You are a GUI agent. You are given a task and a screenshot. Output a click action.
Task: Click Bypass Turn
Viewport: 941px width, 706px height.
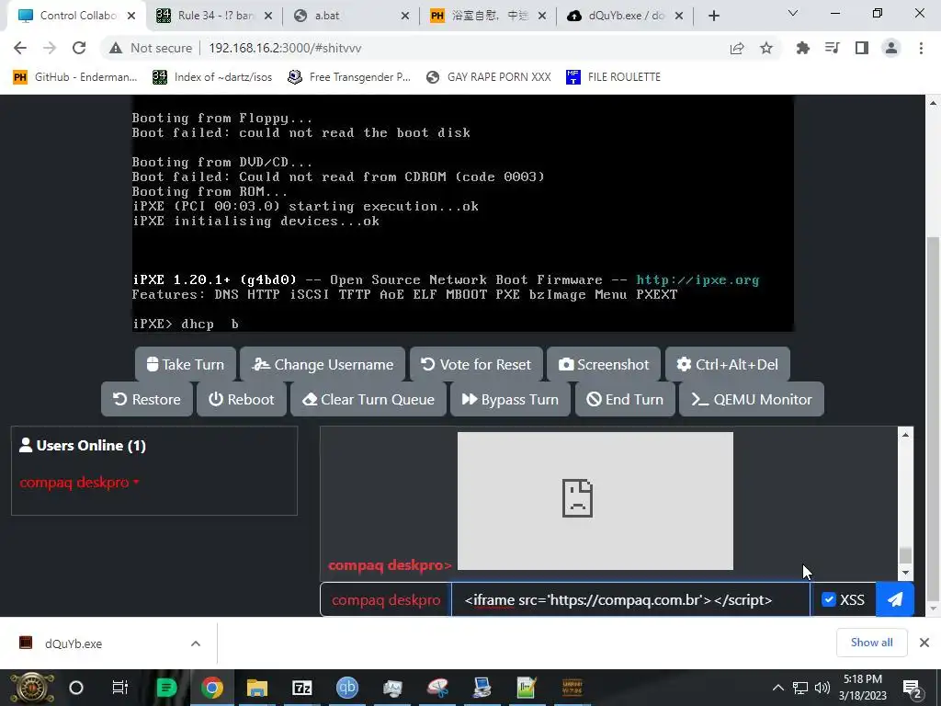[x=510, y=399]
